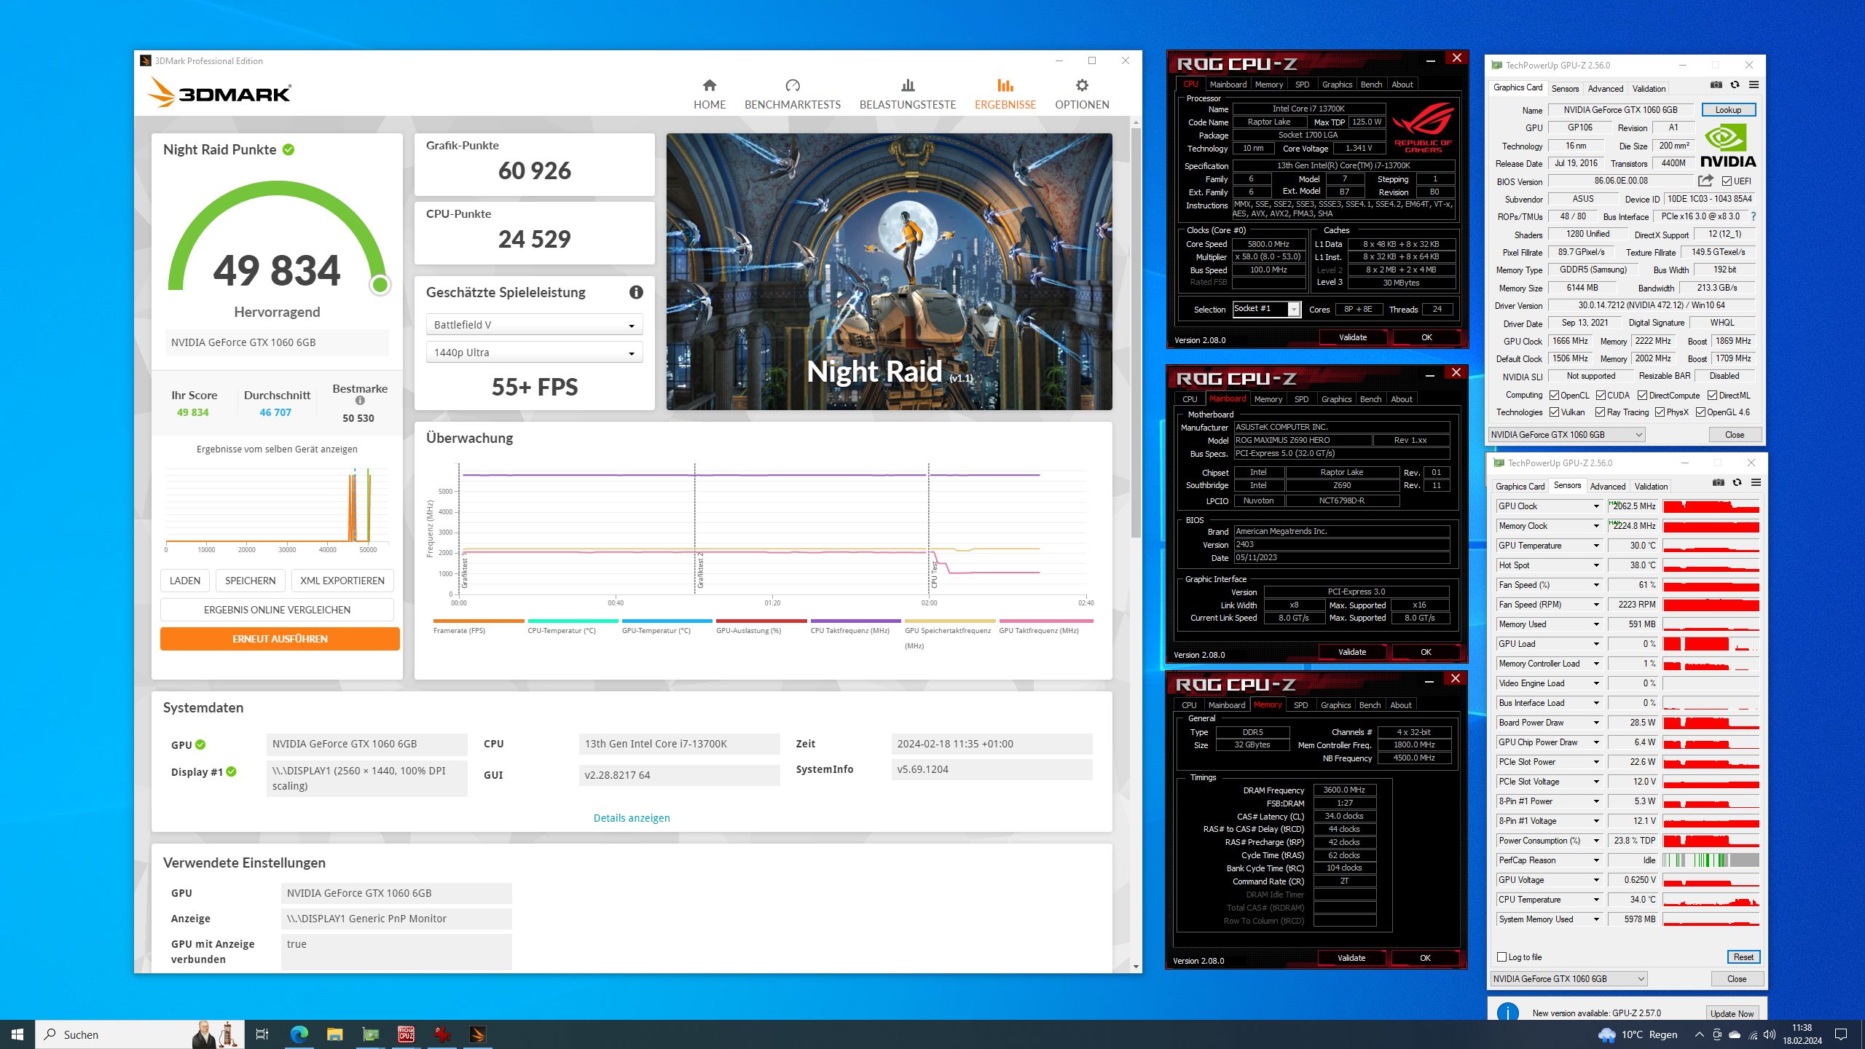Screen dimensions: 1865x1049
Task: Click info icon next to Geschätzte Spieleleistung
Action: (x=636, y=292)
